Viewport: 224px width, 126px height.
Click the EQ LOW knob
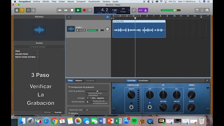click(149, 95)
